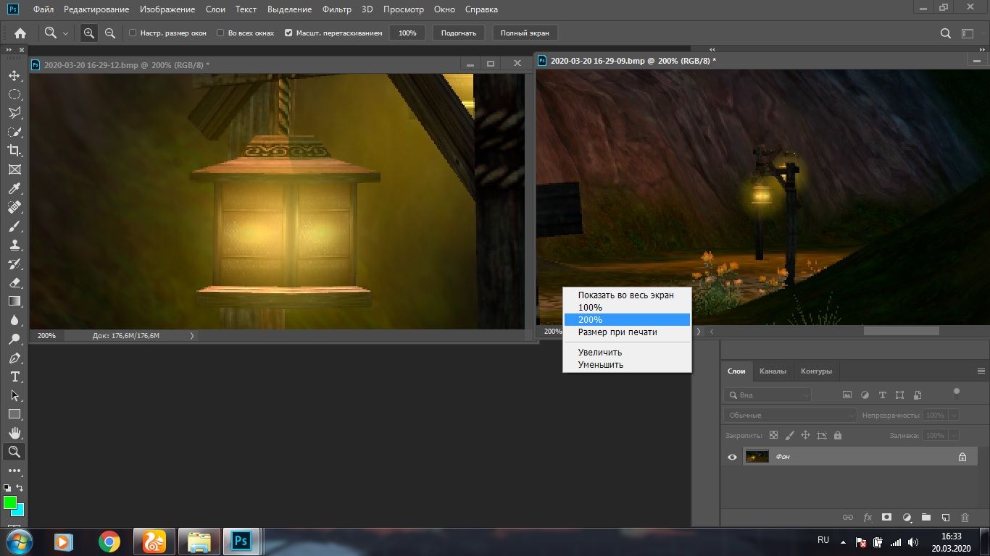The width and height of the screenshot is (990, 556).
Task: Select the Eyedropper tool
Action: [14, 188]
